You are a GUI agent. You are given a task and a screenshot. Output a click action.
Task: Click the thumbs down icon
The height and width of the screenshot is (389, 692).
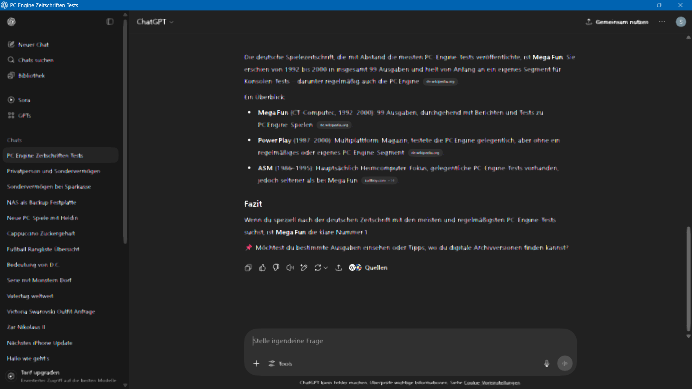(276, 268)
